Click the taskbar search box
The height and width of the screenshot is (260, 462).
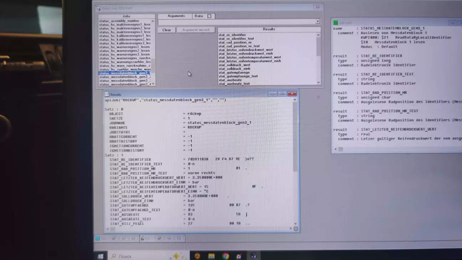coord(143,256)
